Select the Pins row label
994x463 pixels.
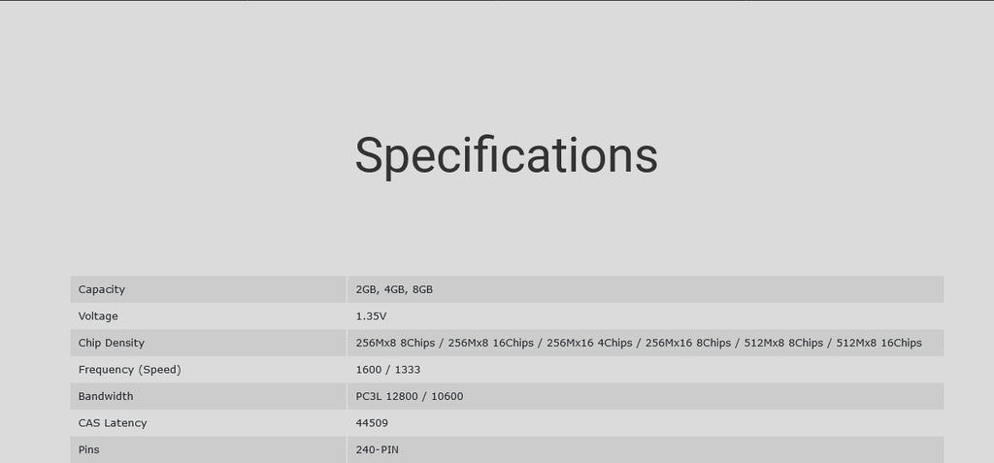click(88, 449)
